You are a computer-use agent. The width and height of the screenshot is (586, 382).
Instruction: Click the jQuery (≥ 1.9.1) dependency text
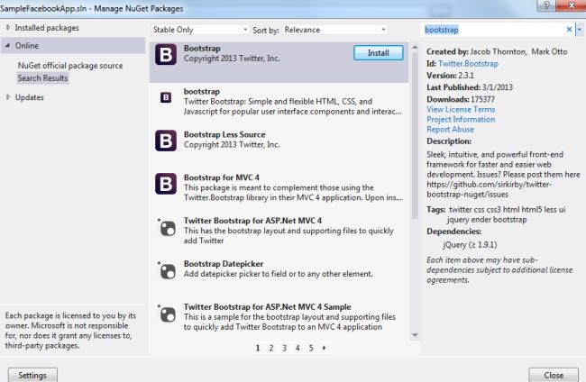(x=470, y=245)
